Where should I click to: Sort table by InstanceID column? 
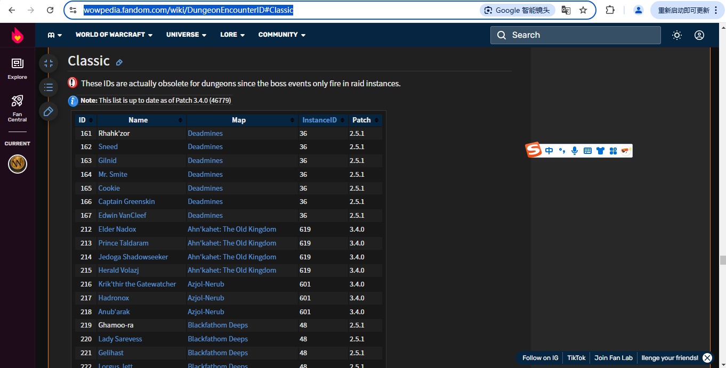pos(323,120)
